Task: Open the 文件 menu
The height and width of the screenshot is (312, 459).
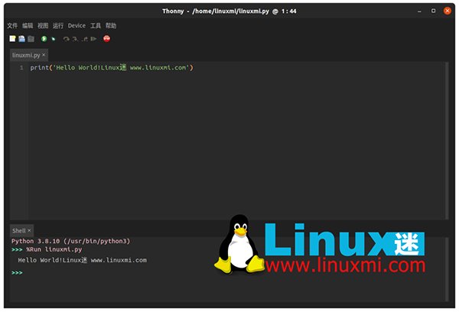Action: [x=12, y=26]
